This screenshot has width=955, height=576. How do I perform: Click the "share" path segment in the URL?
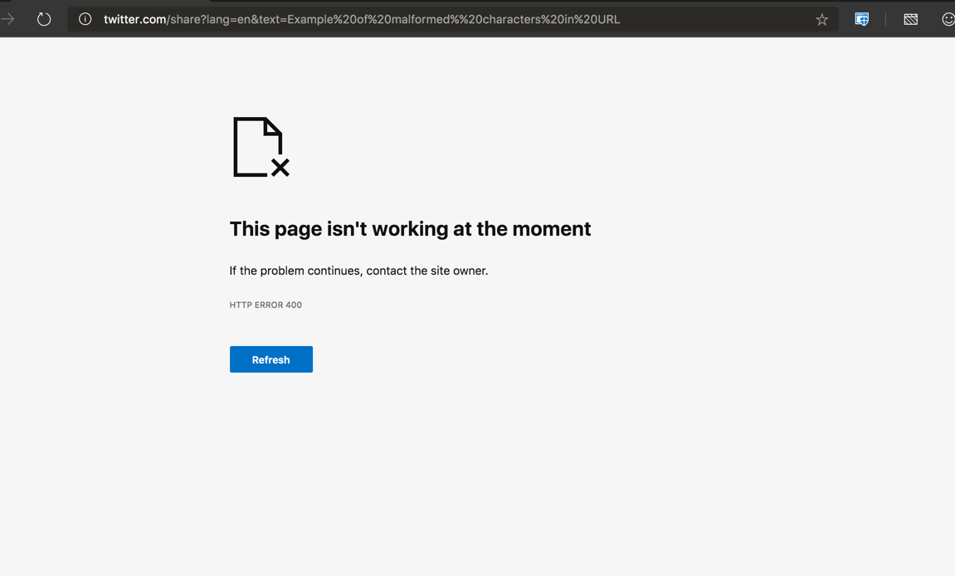click(186, 19)
